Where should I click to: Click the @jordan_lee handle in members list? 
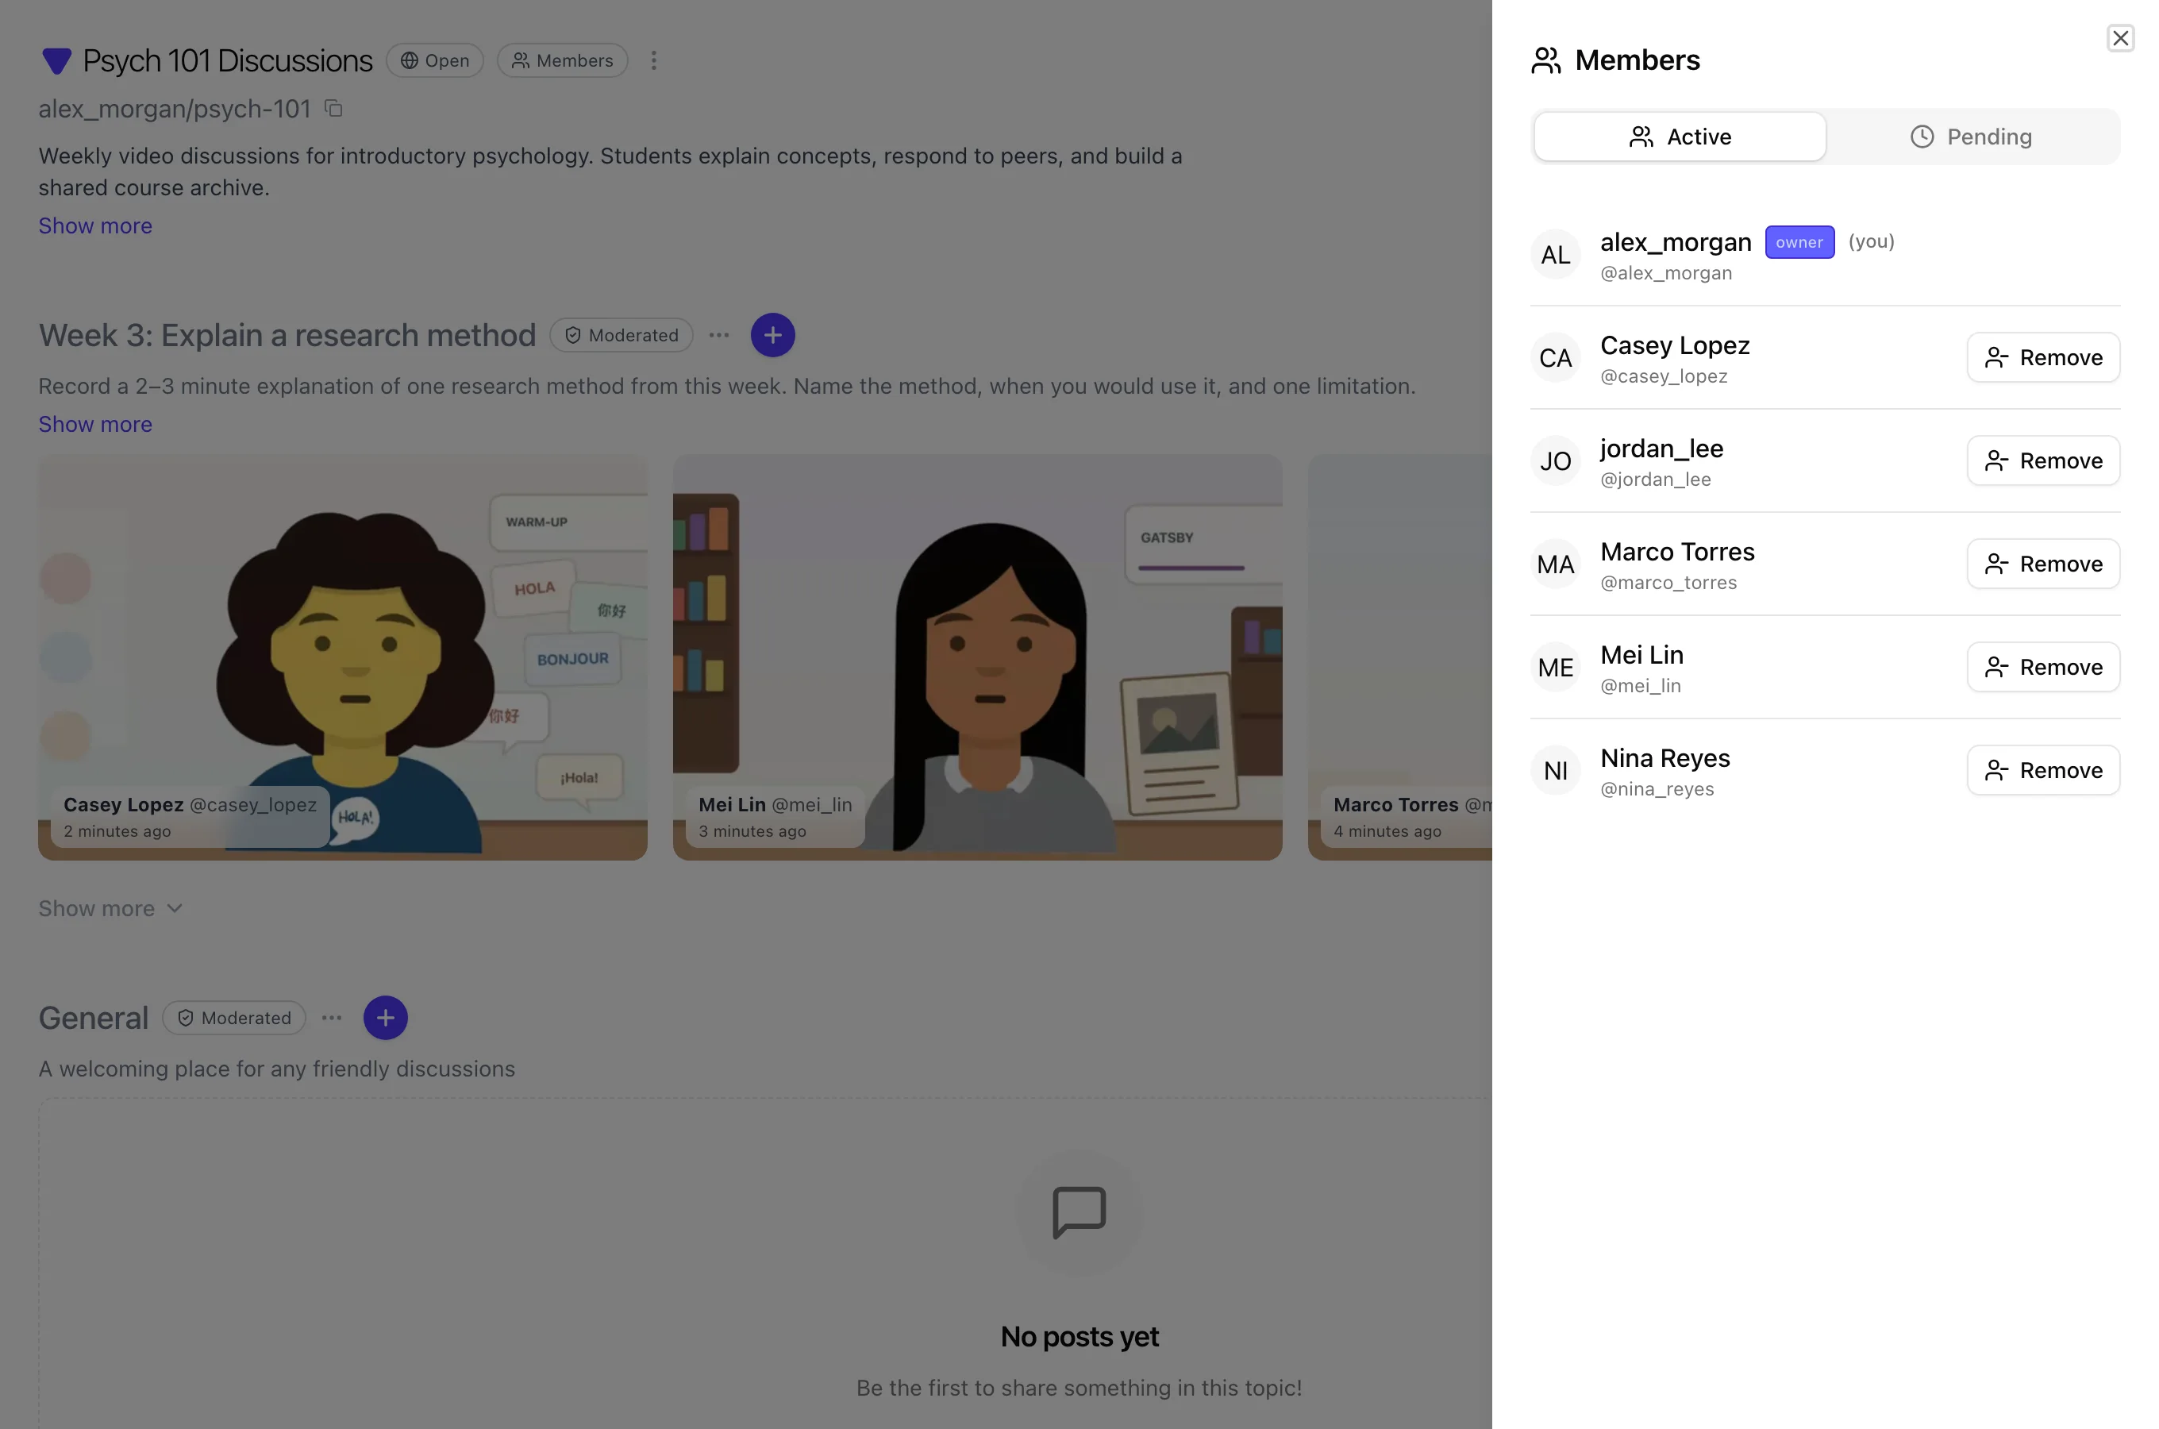(x=1655, y=480)
